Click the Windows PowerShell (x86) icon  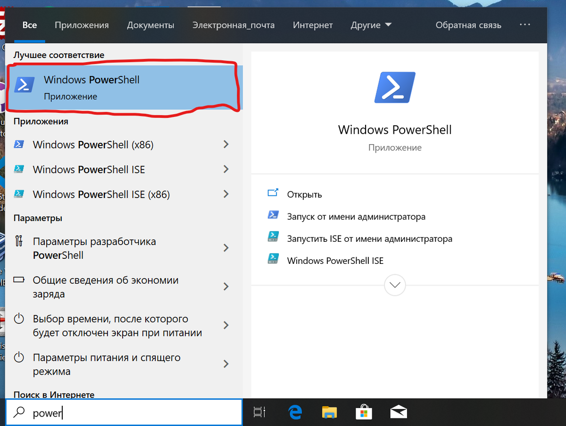(x=19, y=145)
